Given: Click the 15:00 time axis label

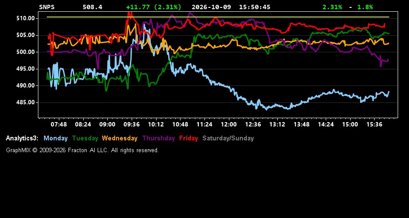Looking at the screenshot, I should pyautogui.click(x=350, y=124).
